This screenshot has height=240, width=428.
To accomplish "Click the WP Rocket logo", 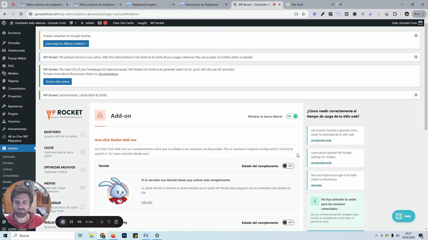I will (64, 114).
